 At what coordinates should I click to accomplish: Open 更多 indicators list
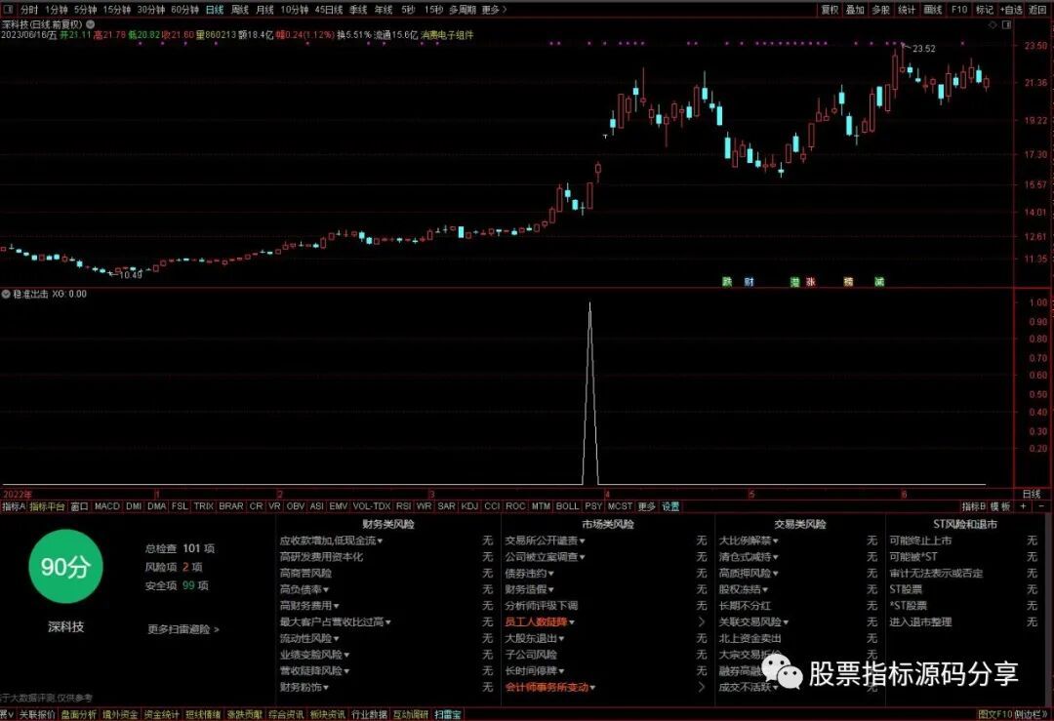point(647,506)
